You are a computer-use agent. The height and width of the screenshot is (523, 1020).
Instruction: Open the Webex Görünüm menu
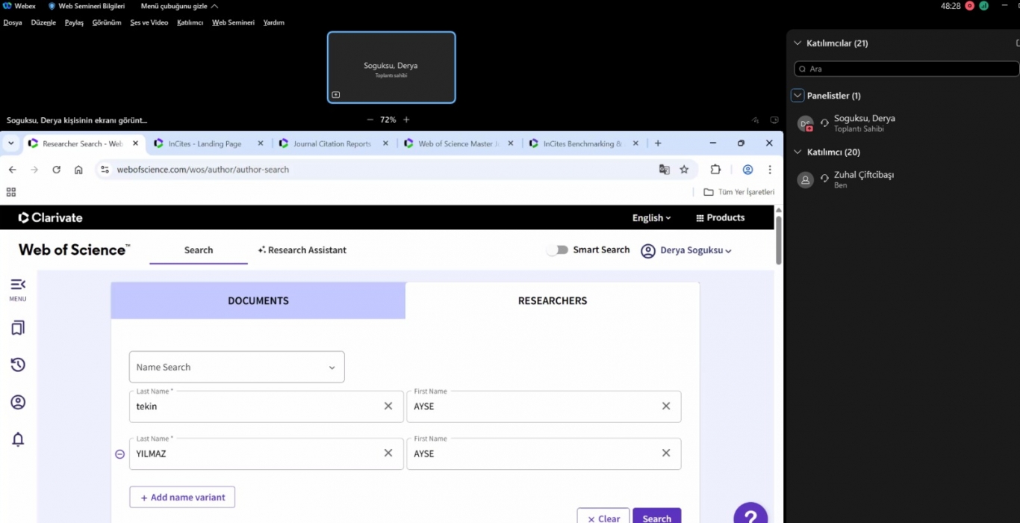pos(107,22)
